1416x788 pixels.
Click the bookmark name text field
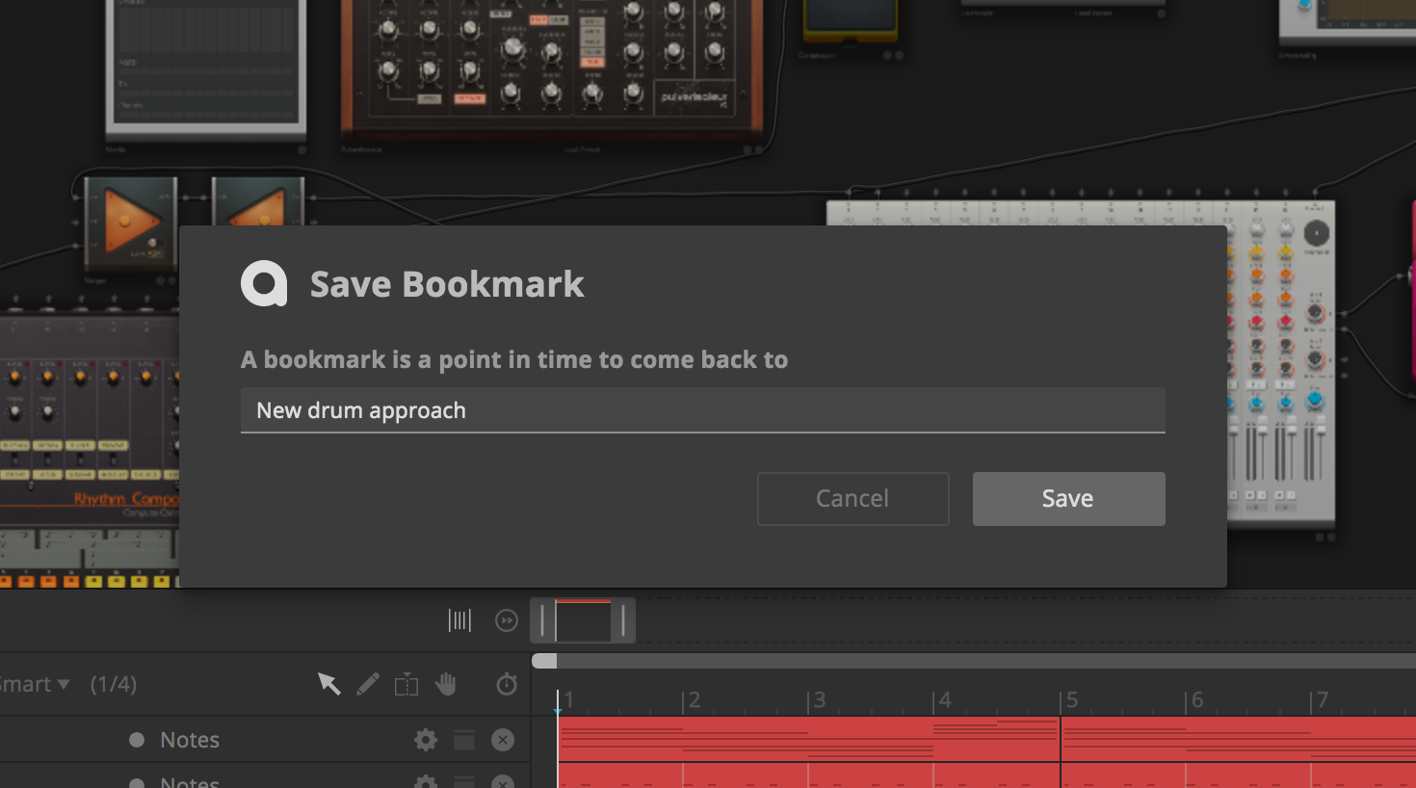click(x=703, y=410)
